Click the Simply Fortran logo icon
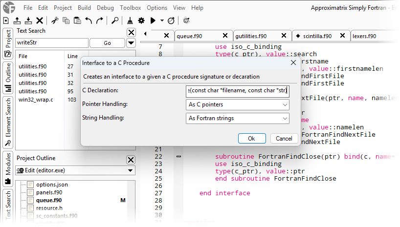400x227 pixels. pyautogui.click(x=9, y=7)
